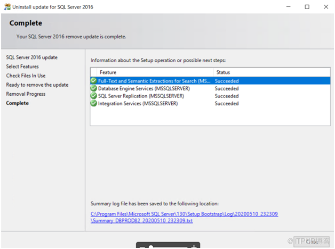
Task: Close the window with the title bar X
Action: [x=326, y=7]
